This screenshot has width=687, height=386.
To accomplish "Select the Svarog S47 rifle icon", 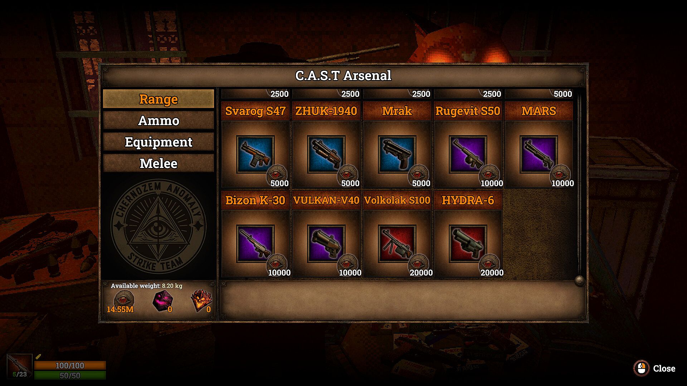I will point(255,154).
